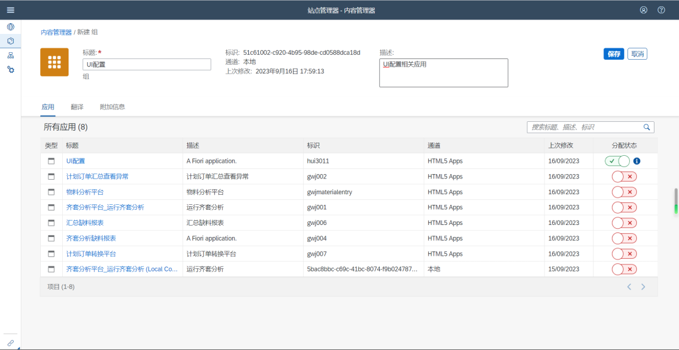Open 齐套分析平台_运行齐套分析 gwj001 link
This screenshot has height=350, width=679.
tap(105, 207)
